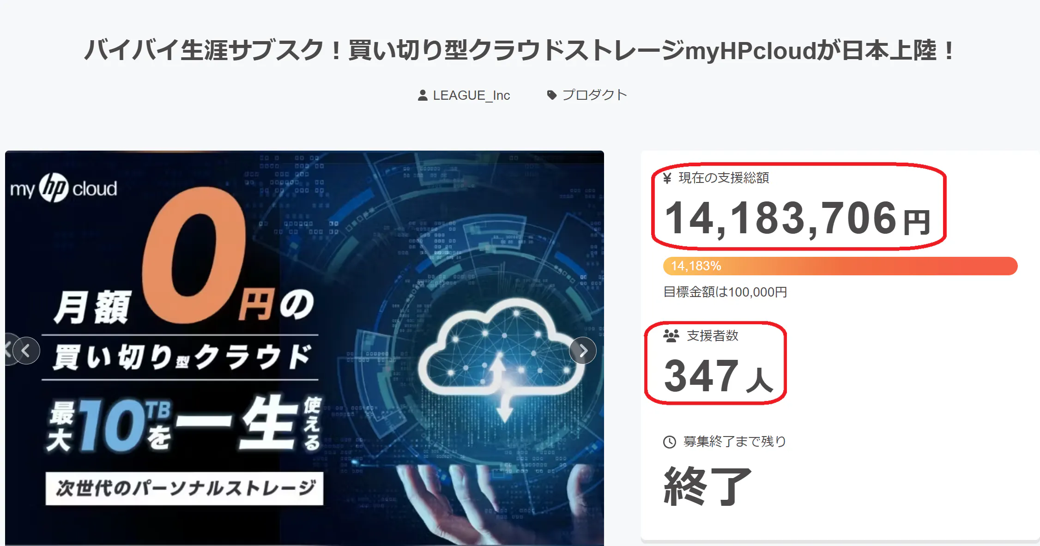Click the user icon beside LEAGUE_Inc
This screenshot has width=1040, height=546.
coord(422,96)
